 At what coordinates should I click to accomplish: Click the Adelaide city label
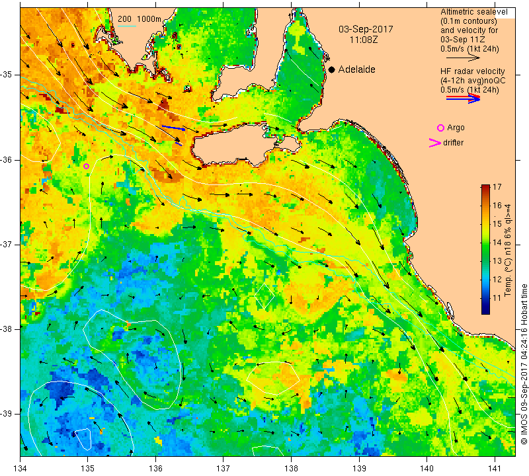(x=356, y=69)
